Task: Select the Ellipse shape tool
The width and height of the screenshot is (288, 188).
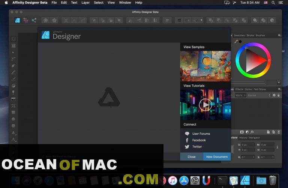Action: point(13,119)
